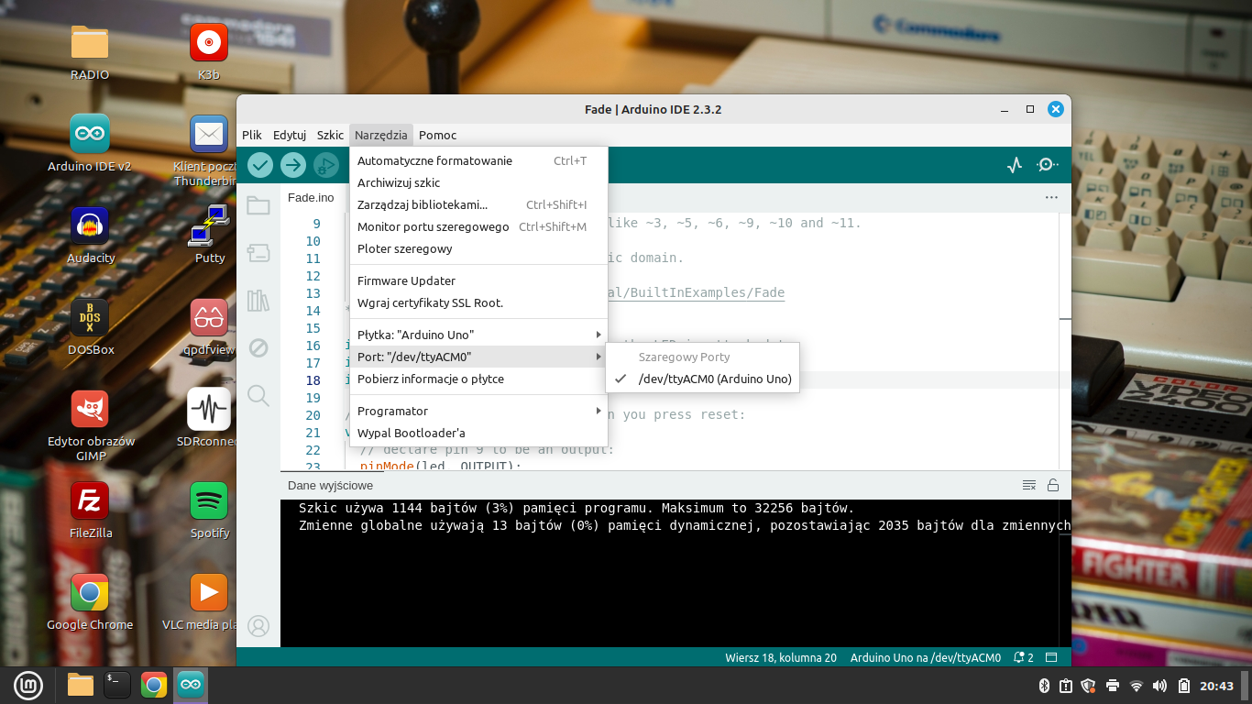Choose Monitor portu szeregowego
Image resolution: width=1252 pixels, height=704 pixels.
478,226
